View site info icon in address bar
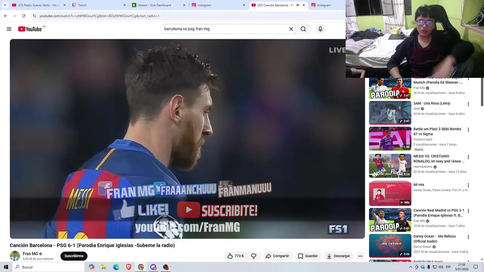This screenshot has width=484, height=272. click(34, 16)
